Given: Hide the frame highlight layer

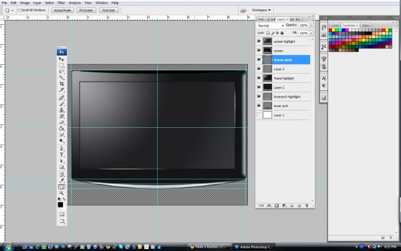Looking at the screenshot, I should pos(259,78).
